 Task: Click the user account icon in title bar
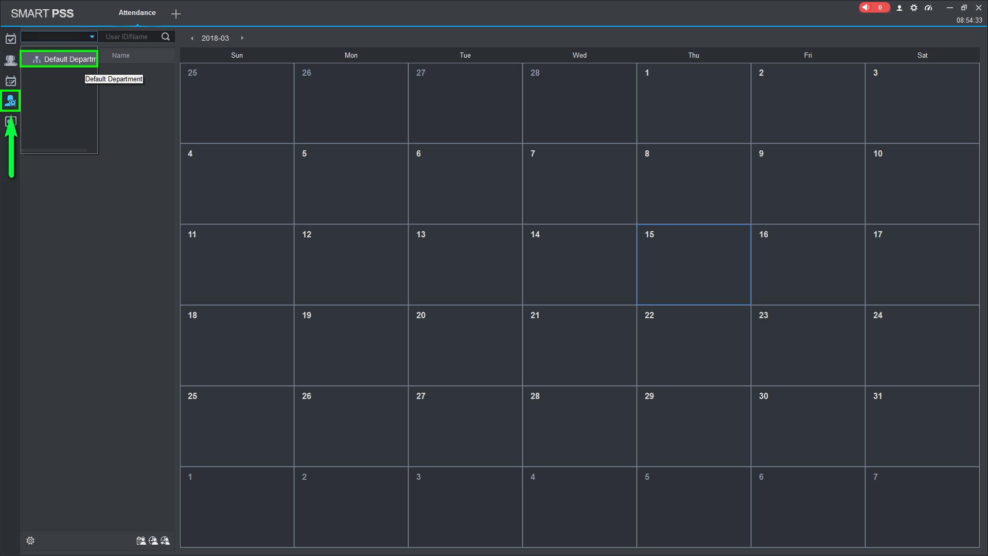pyautogui.click(x=899, y=8)
